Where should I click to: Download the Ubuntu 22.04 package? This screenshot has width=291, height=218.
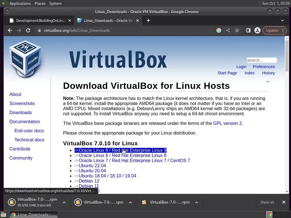90,165
